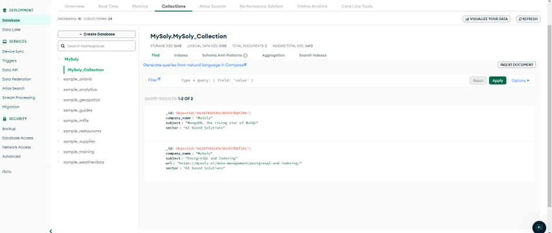Switch to the Real Time tab
Viewport: 552px width, 233px height.
click(108, 6)
